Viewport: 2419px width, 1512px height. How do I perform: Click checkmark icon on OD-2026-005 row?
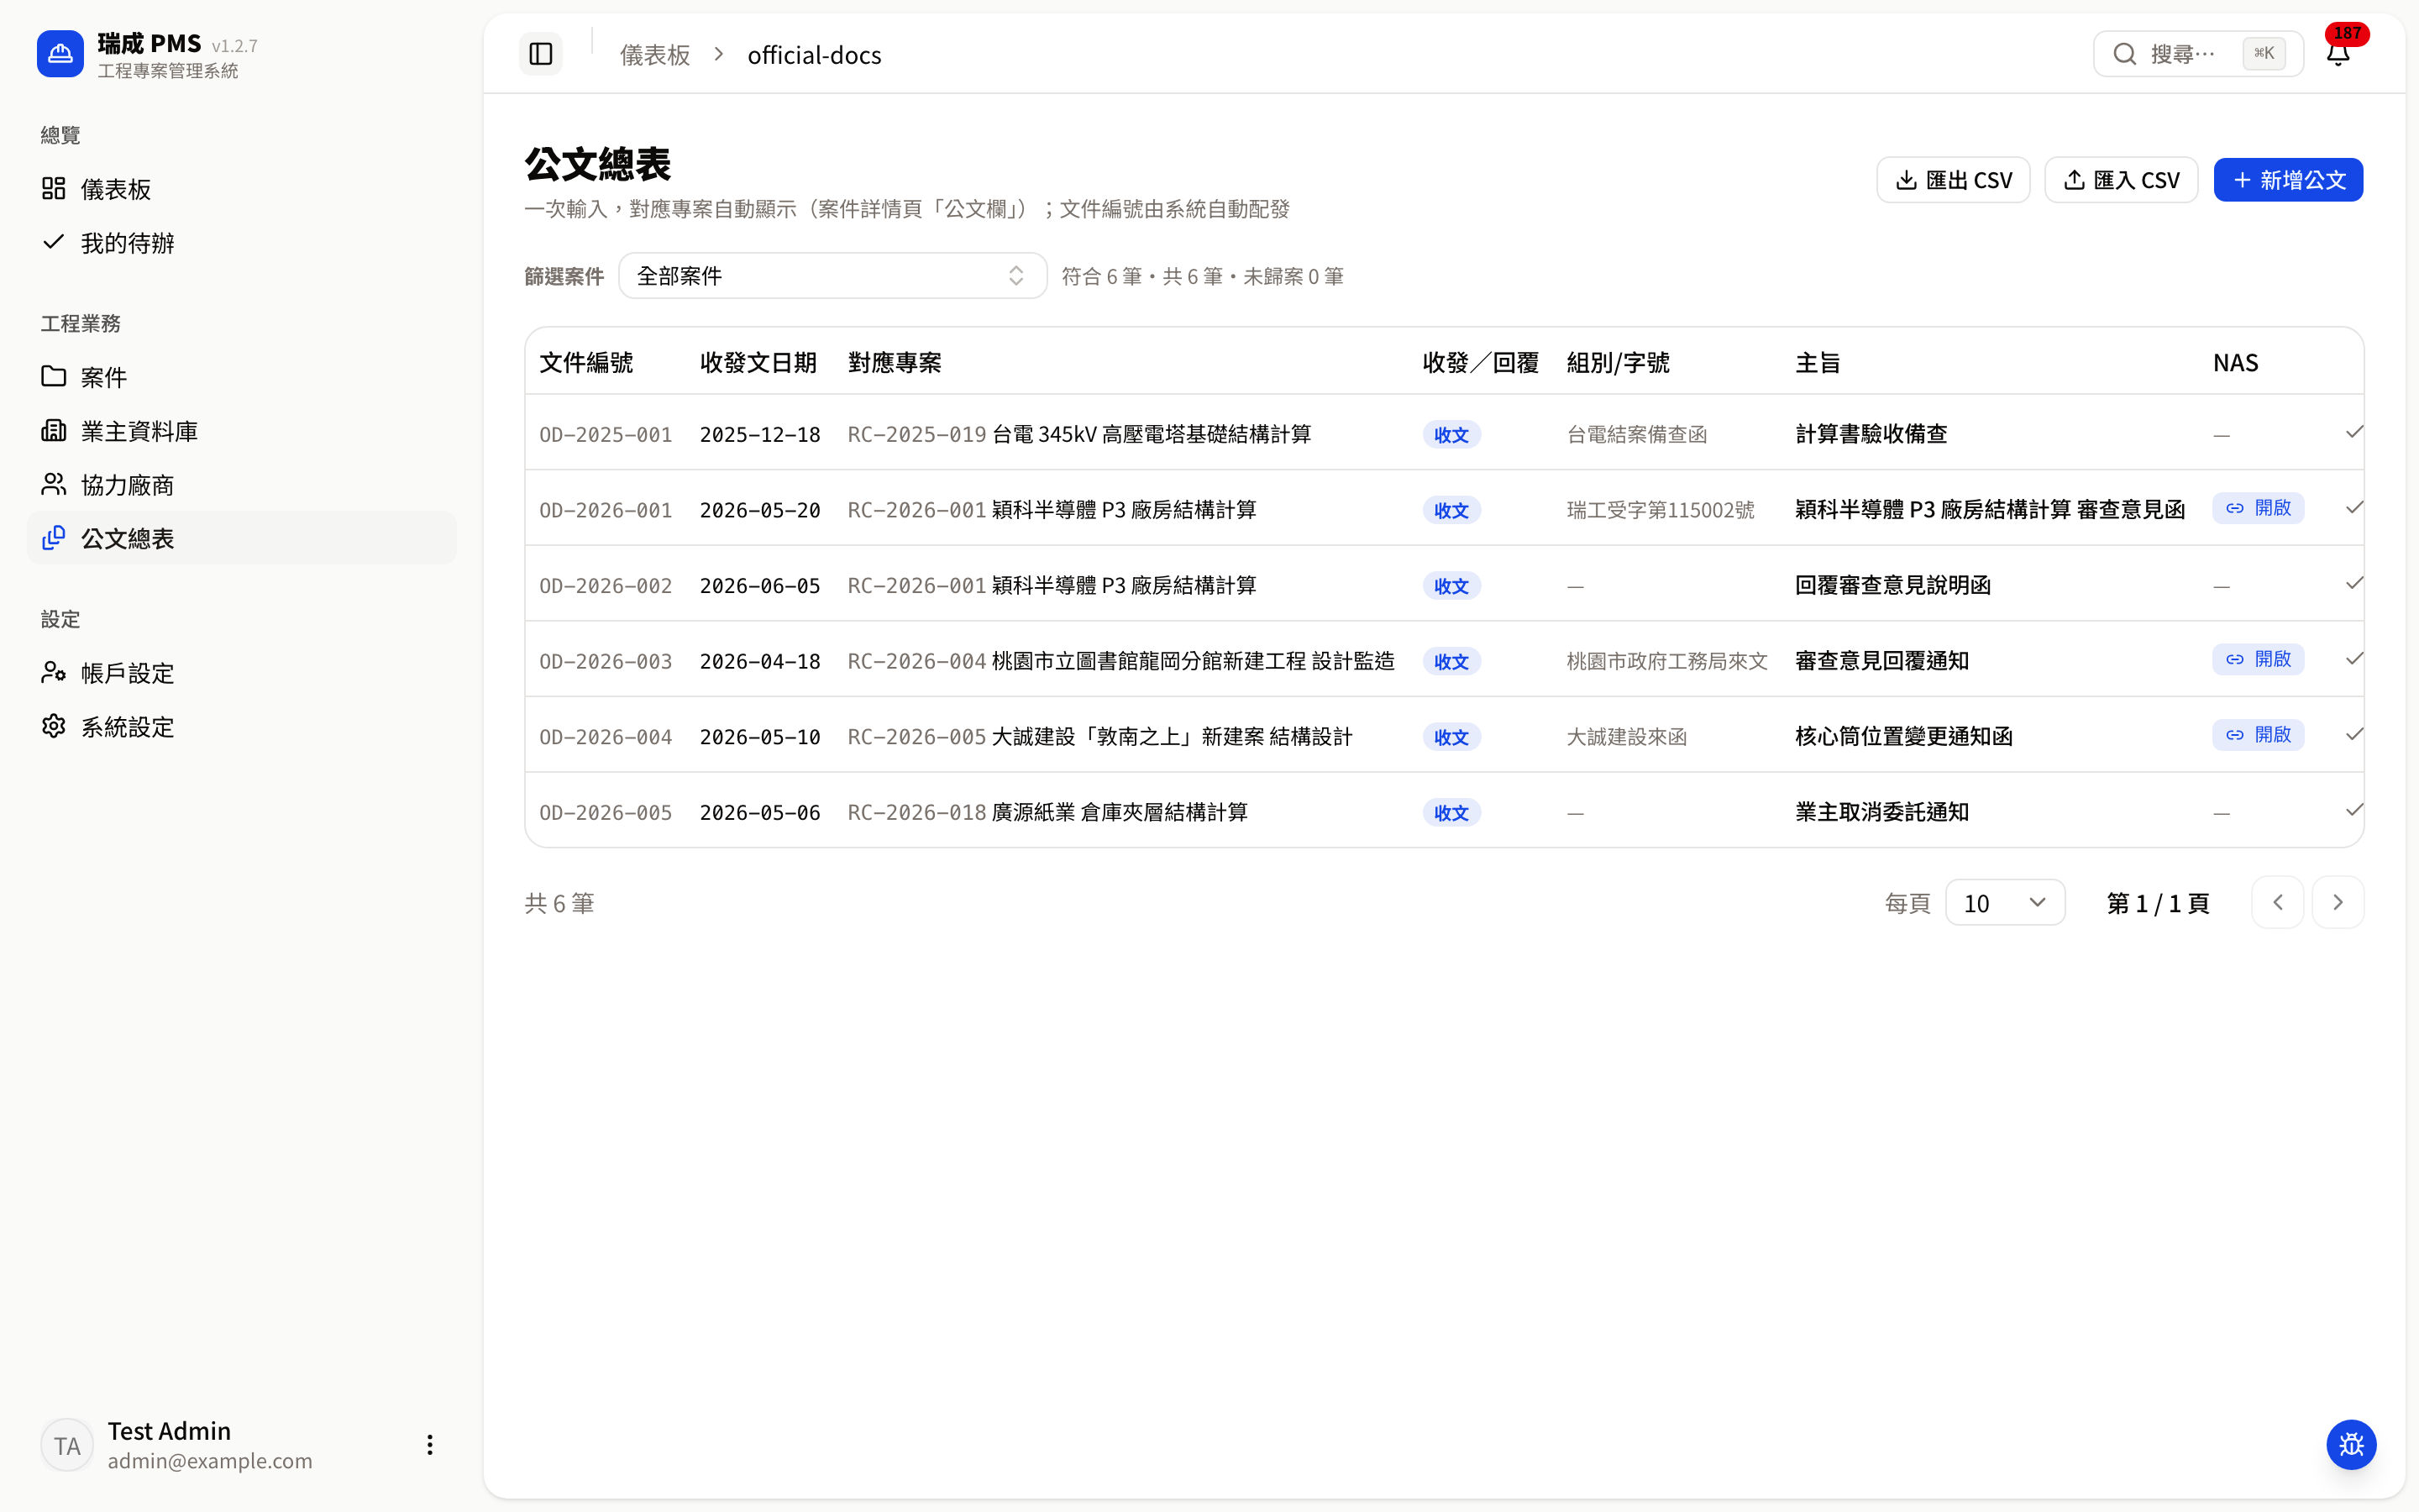click(2354, 810)
